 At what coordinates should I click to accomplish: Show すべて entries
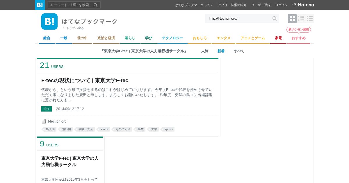[x=239, y=51]
